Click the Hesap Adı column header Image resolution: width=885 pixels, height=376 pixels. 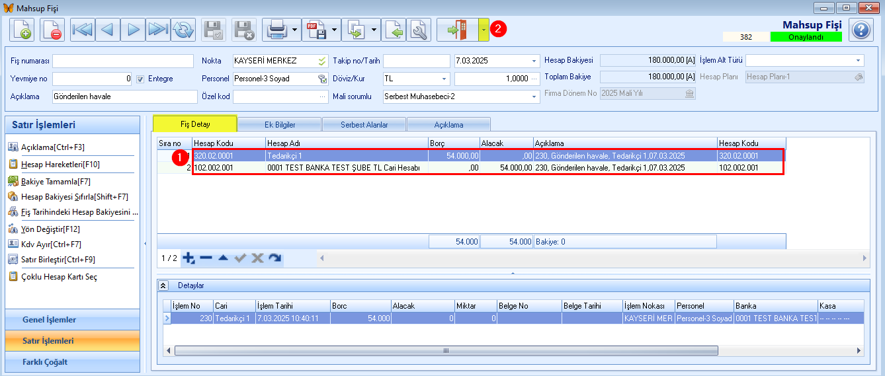(x=347, y=143)
